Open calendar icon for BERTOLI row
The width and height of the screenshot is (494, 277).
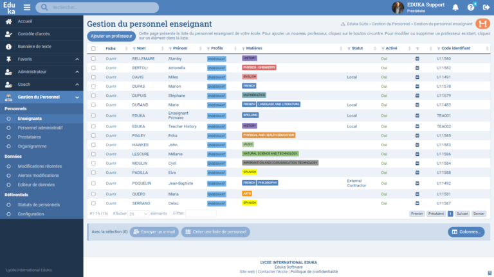pyautogui.click(x=417, y=68)
